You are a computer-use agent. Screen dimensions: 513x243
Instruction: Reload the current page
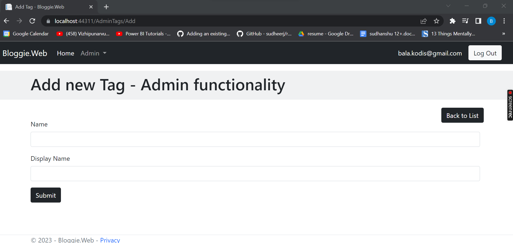point(32,21)
